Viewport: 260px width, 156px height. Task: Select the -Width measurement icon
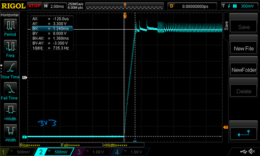click(10, 131)
